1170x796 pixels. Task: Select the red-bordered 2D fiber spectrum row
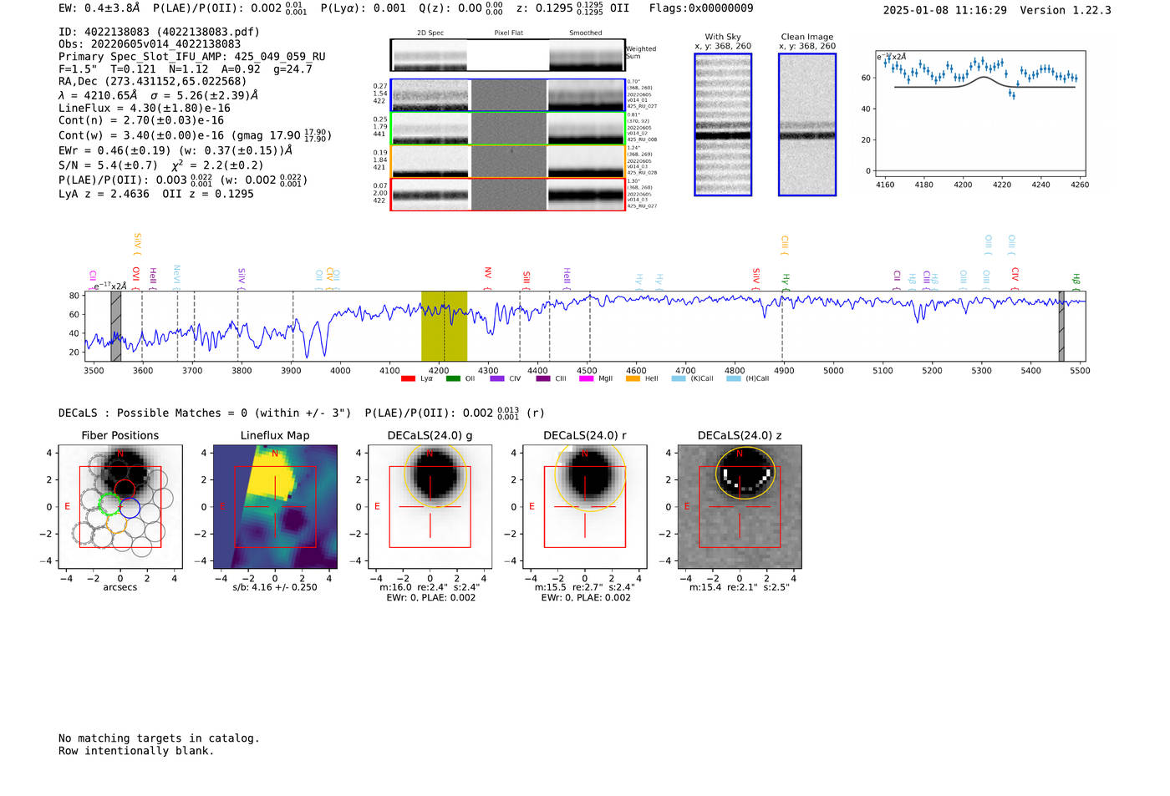coord(508,195)
